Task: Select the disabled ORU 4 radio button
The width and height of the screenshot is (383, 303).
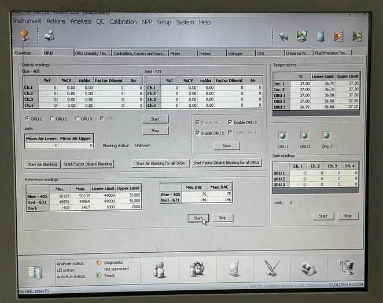Action: coord(102,118)
